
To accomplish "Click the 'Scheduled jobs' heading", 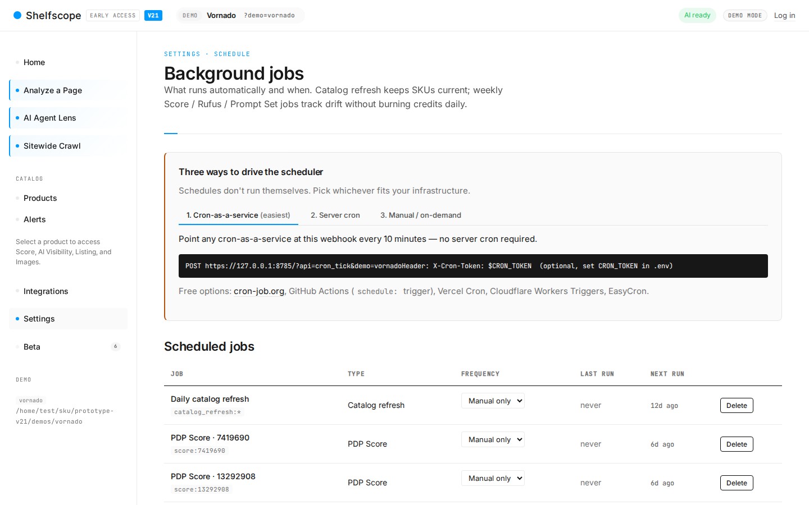I will (209, 347).
